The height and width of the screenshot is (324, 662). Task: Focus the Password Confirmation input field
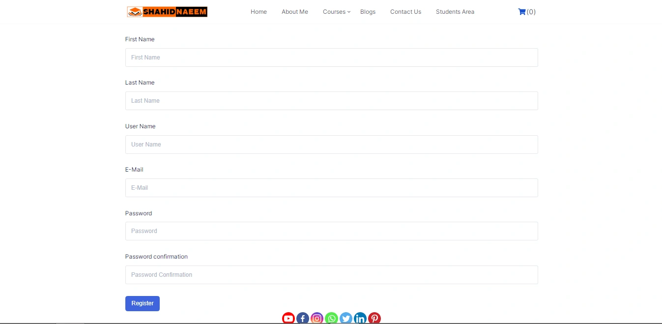pyautogui.click(x=332, y=275)
